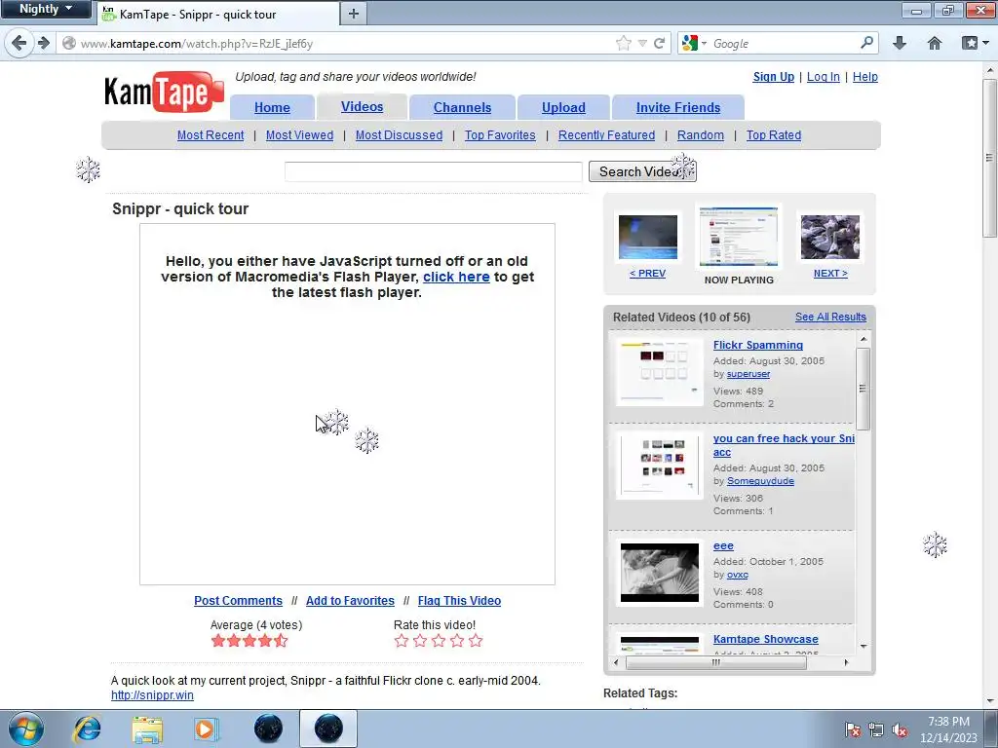Open the Nightly menu dropdown
The width and height of the screenshot is (998, 748).
point(45,9)
